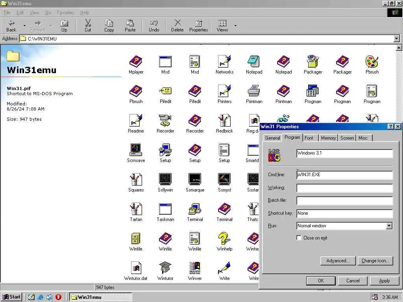Select the Write pen application icon

[224, 268]
